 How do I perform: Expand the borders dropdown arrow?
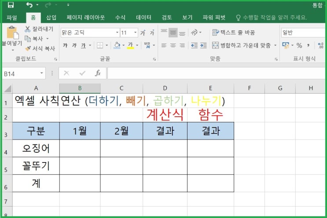tap(107, 45)
